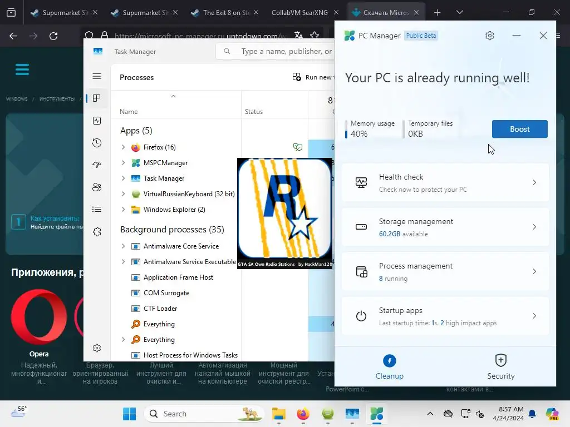Expand Task Manager process row

coord(123,178)
